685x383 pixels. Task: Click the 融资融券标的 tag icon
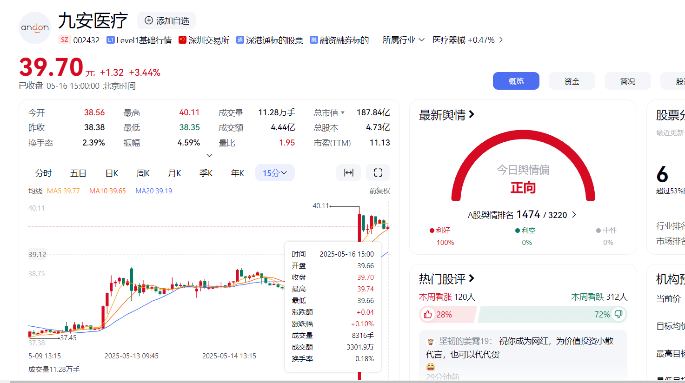click(314, 40)
